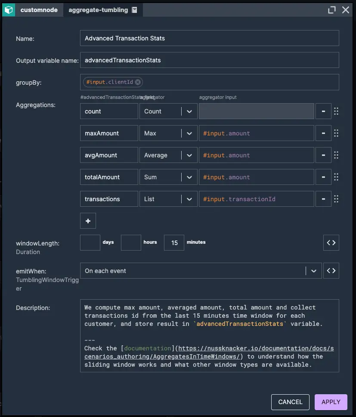Edit the 'count' field name input

pyautogui.click(x=109, y=111)
